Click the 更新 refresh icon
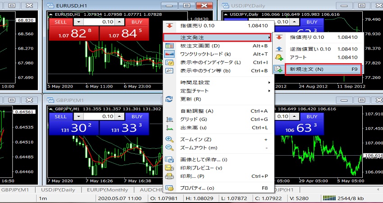 (169, 99)
